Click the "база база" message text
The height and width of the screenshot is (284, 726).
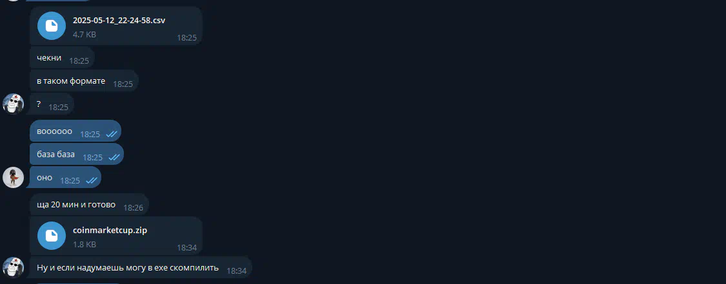click(55, 155)
